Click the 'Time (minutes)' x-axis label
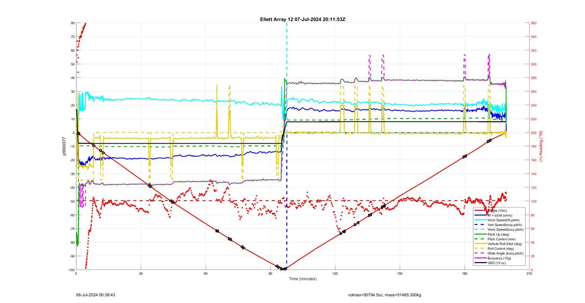Image resolution: width=585 pixels, height=303 pixels. [303, 279]
